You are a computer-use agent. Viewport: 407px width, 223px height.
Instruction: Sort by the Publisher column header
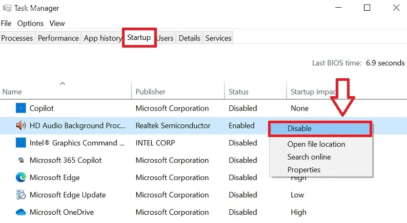pos(150,92)
